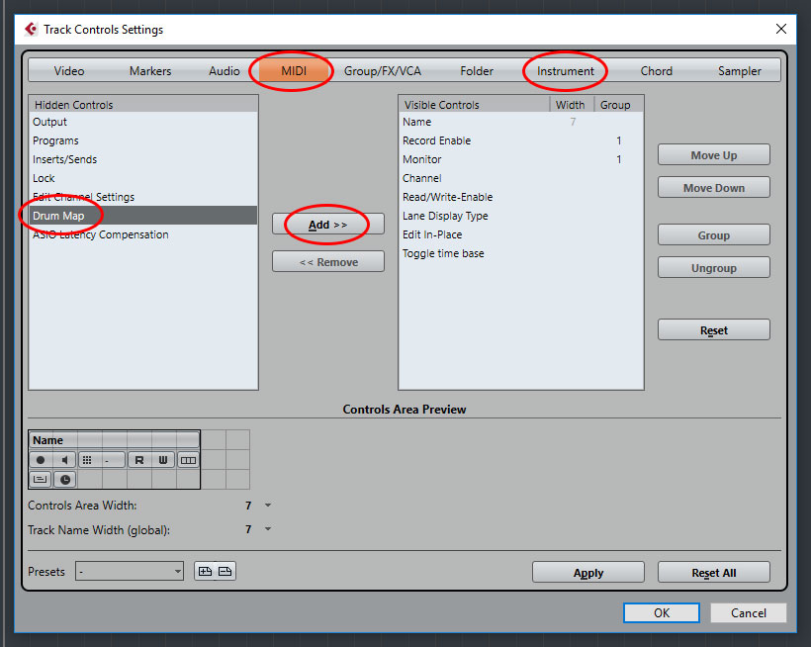The image size is (811, 647).
Task: Click the Move Down button
Action: tap(713, 187)
